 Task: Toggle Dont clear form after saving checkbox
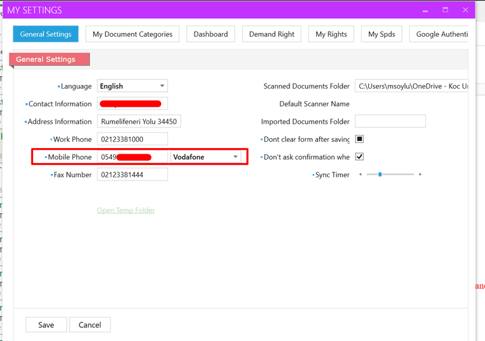(x=359, y=139)
